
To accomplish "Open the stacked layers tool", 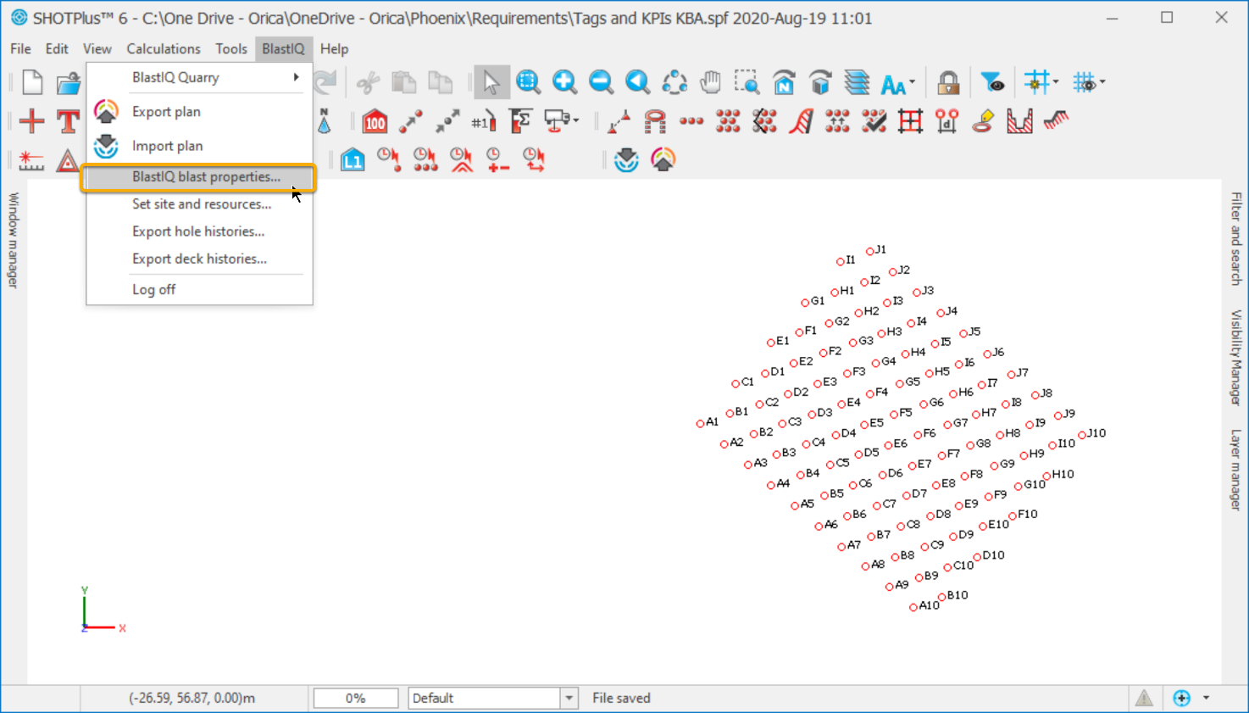I will click(857, 82).
